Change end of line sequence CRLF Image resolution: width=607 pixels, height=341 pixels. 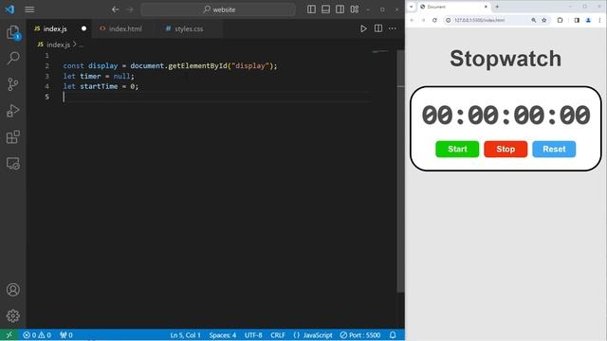click(x=278, y=334)
